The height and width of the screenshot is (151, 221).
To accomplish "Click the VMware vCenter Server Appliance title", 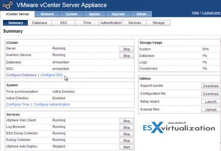I will [61, 5].
